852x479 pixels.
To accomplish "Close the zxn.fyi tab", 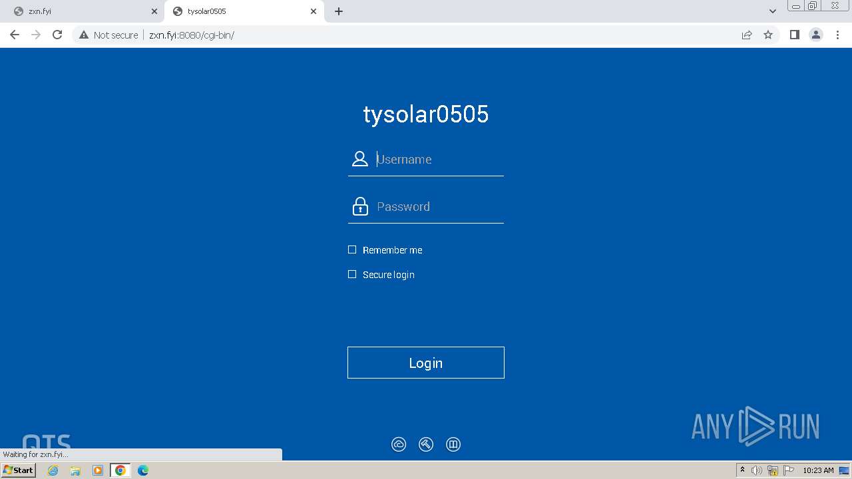I will [154, 11].
